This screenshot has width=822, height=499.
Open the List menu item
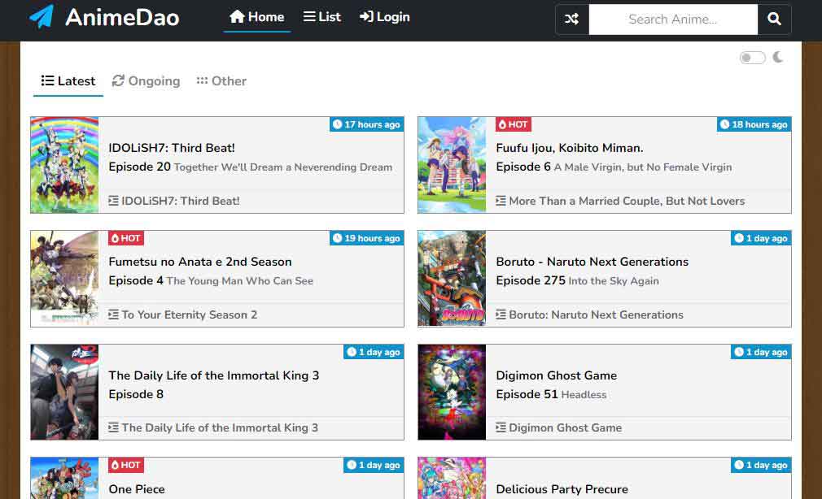coord(321,17)
